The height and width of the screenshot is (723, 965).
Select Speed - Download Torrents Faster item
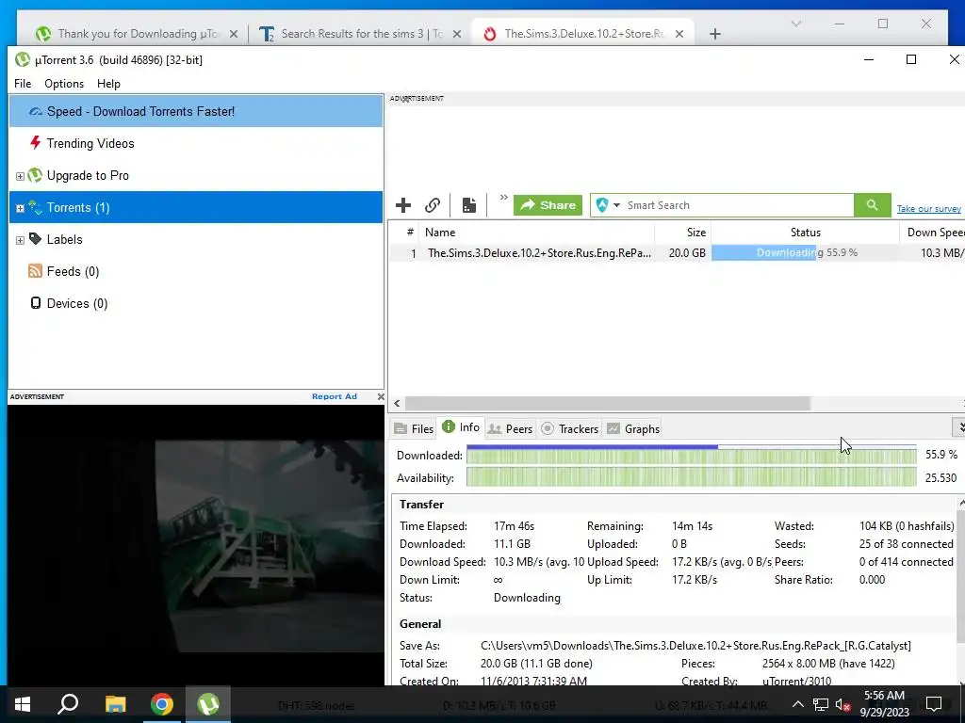pos(196,111)
